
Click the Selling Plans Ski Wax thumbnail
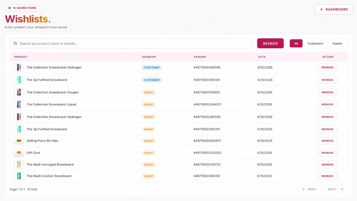click(x=19, y=141)
